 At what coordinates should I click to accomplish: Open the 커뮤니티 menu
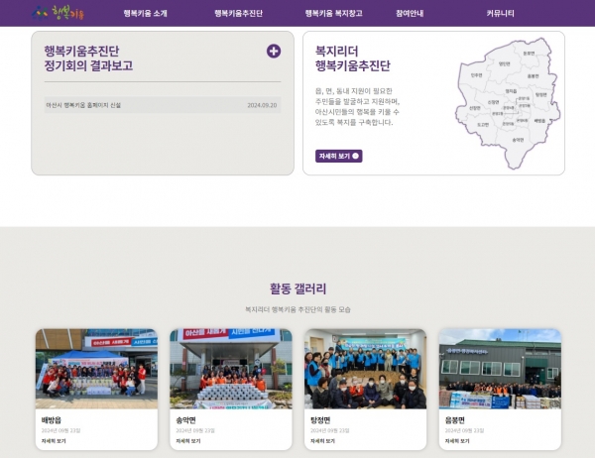(x=500, y=13)
